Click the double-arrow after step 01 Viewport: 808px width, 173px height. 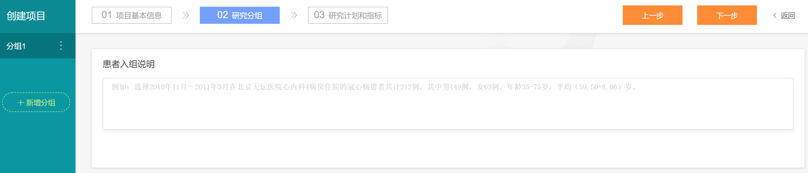(186, 15)
